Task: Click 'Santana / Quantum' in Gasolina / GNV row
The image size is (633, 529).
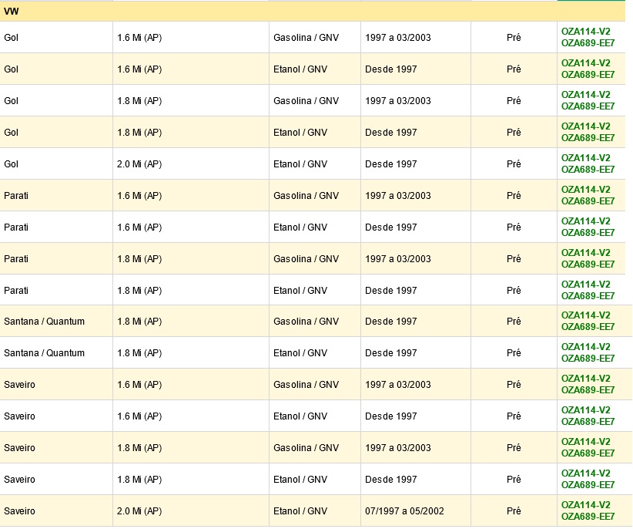Action: (45, 322)
